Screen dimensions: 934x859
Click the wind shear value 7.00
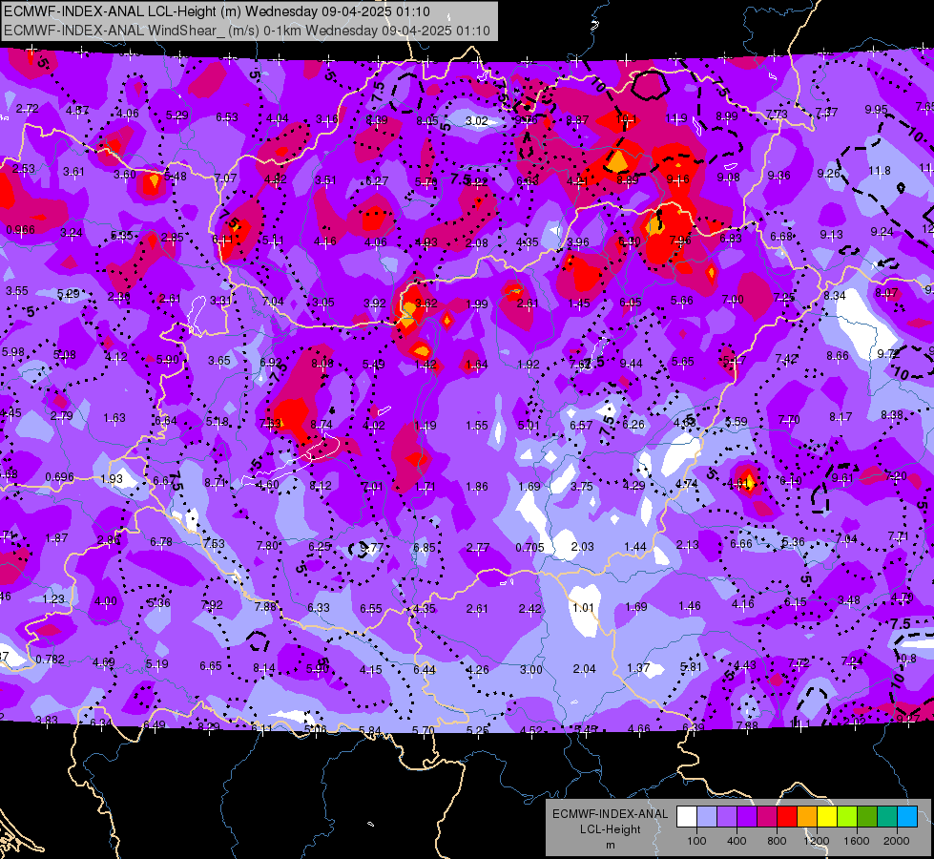733,300
